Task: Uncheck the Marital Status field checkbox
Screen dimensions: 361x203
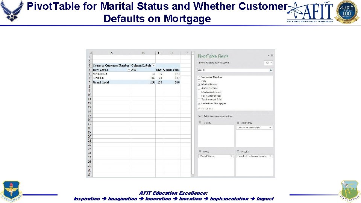Action: click(199, 85)
